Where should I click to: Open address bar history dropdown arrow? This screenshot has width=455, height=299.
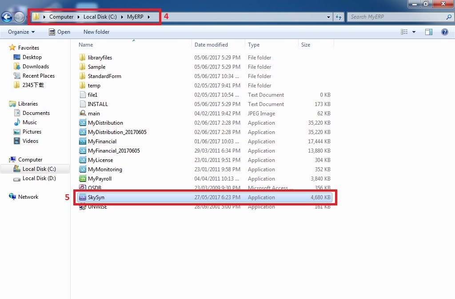pyautogui.click(x=329, y=17)
